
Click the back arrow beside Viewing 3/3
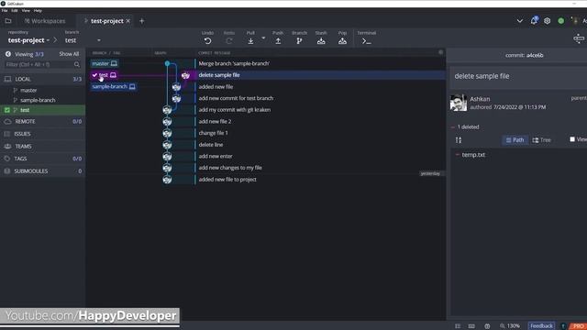point(8,54)
